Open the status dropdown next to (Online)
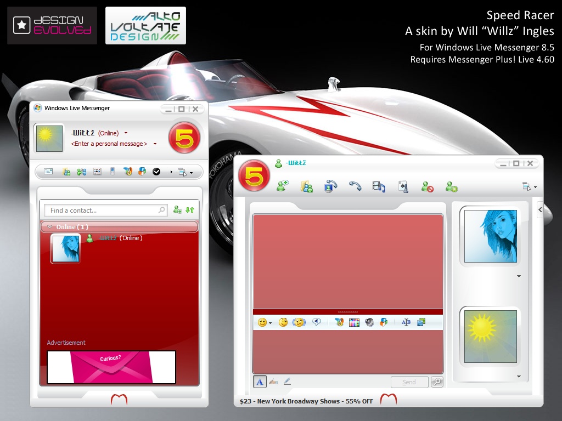Image resolution: width=562 pixels, height=421 pixels. [126, 133]
